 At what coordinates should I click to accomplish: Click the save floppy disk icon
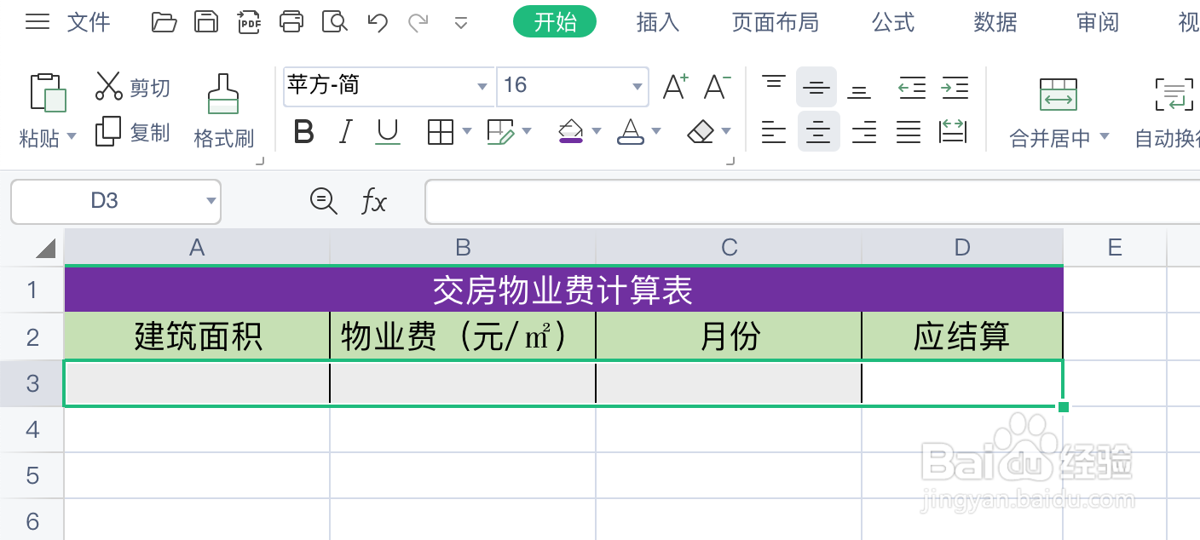point(206,22)
